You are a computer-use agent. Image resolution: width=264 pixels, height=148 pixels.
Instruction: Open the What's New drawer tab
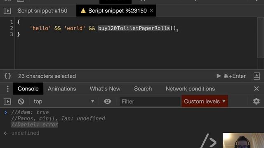pyautogui.click(x=105, y=89)
